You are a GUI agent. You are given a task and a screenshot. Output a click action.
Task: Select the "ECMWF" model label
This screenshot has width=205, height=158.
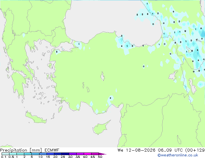point(52,150)
